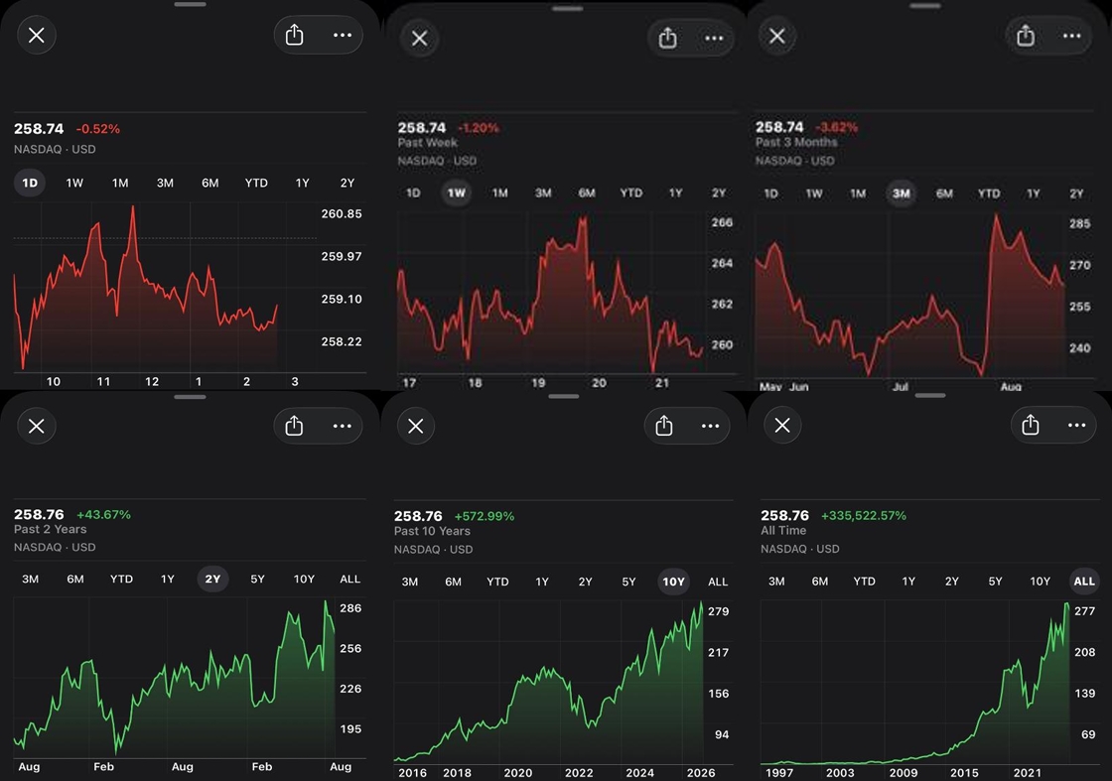Select active 3M pill in Past 3 Months panel
This screenshot has height=781, width=1112.
(901, 194)
